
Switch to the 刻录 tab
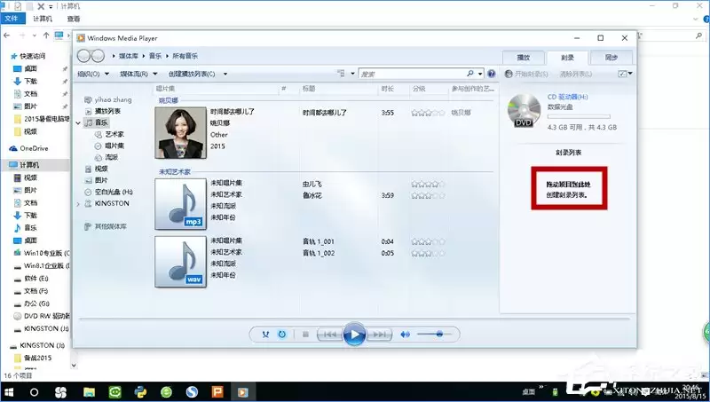pyautogui.click(x=567, y=58)
